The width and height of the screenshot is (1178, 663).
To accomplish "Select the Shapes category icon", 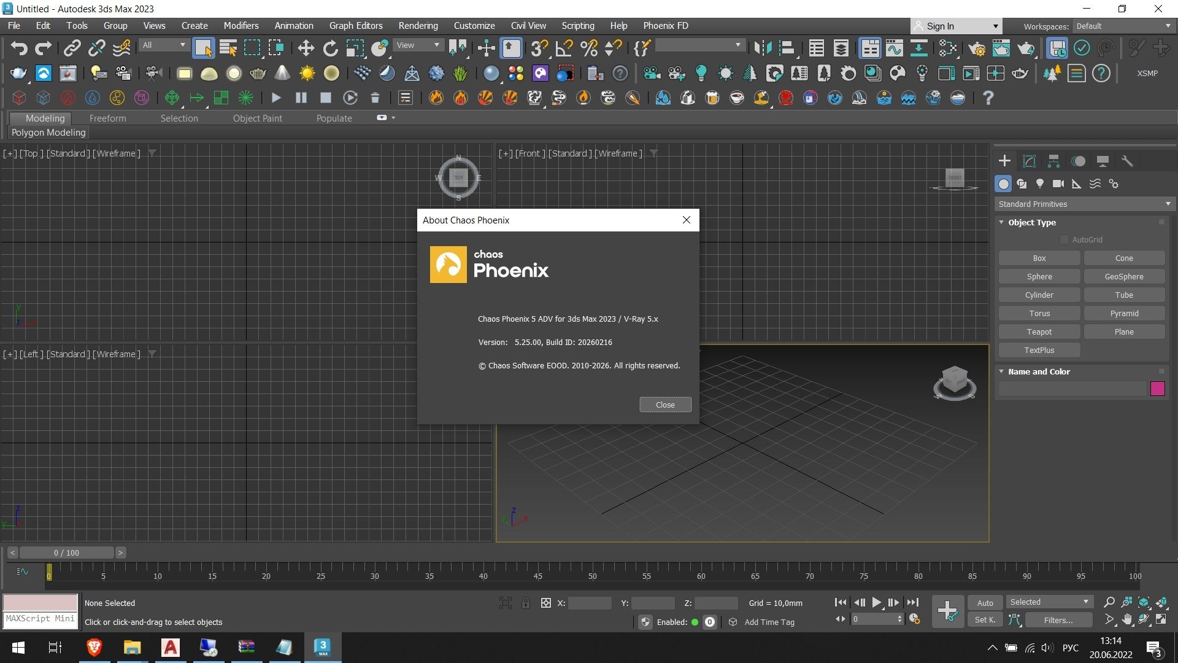I will pyautogui.click(x=1022, y=184).
